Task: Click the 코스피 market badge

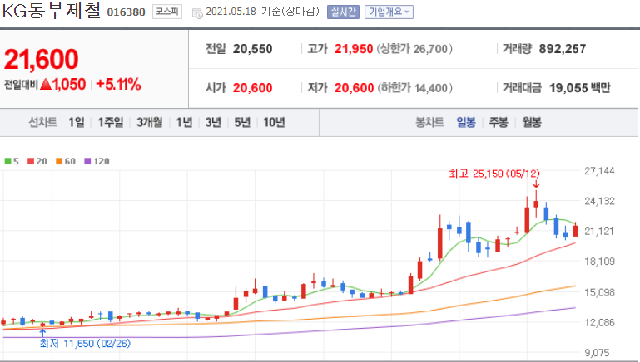Action: pos(167,12)
